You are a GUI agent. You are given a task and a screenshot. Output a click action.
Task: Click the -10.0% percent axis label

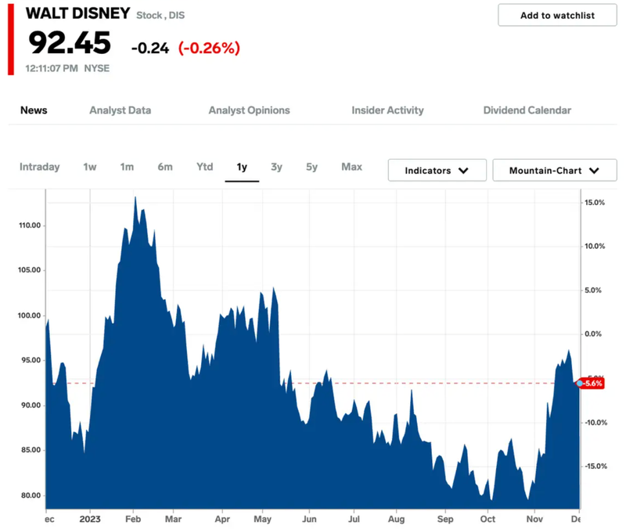[595, 423]
